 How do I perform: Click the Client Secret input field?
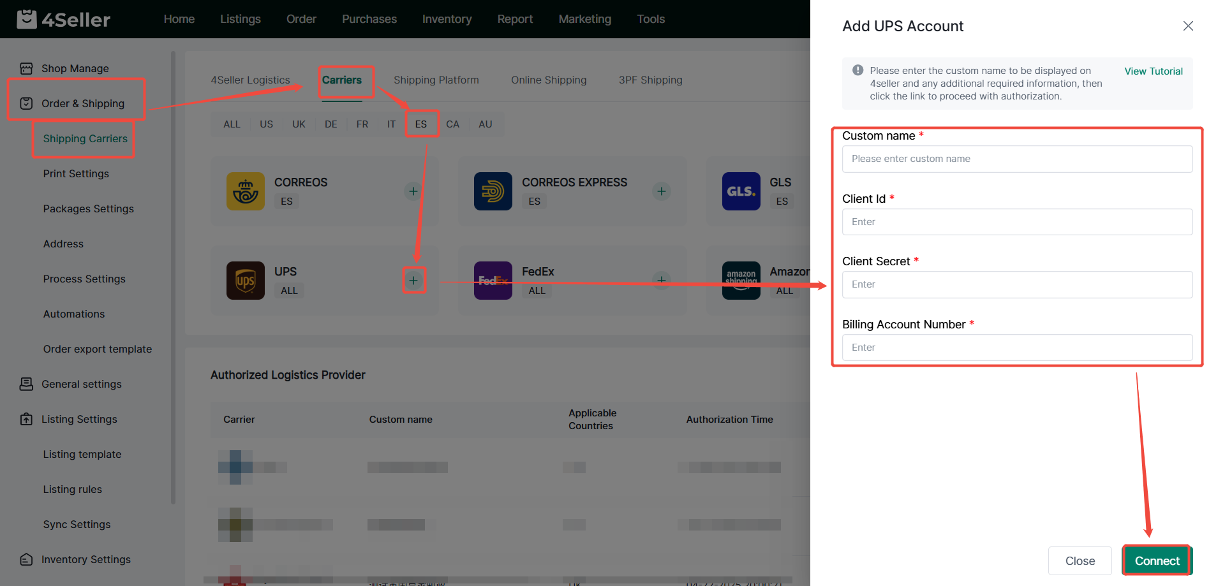click(1017, 284)
